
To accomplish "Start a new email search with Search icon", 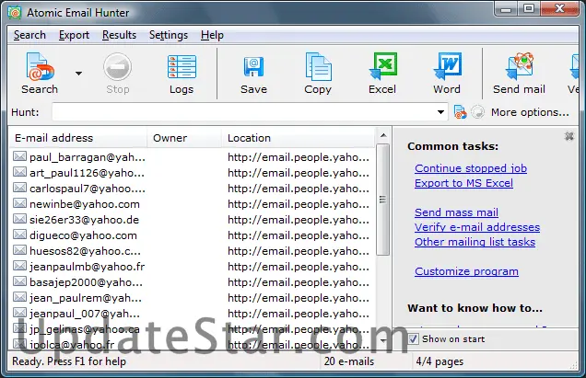I will [x=40, y=73].
